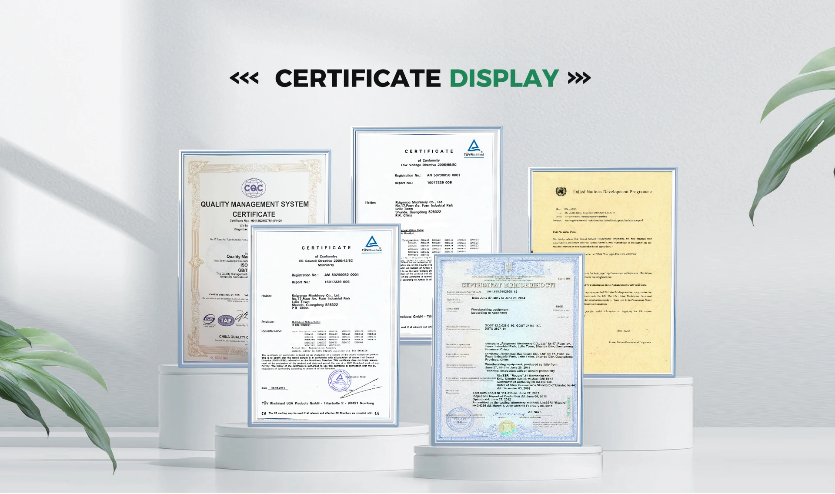Click the United Nations emblem icon
Image resolution: width=835 pixels, height=494 pixels.
pyautogui.click(x=561, y=192)
